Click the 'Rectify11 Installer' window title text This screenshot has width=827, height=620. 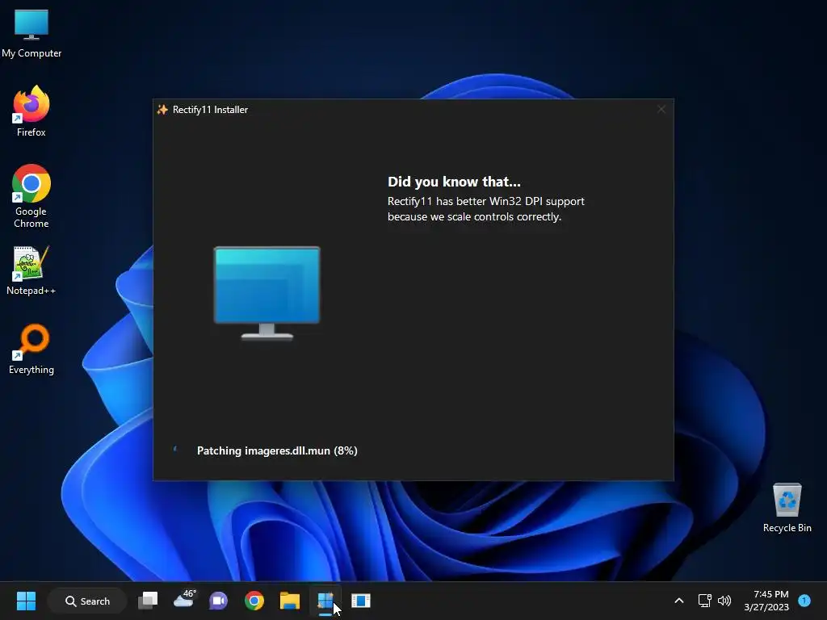[211, 110]
